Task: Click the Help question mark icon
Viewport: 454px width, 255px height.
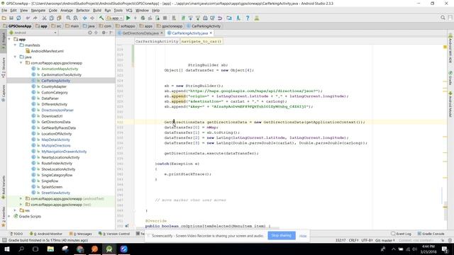Action: (x=248, y=18)
